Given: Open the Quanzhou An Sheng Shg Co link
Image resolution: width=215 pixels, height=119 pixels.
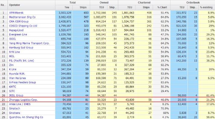Looking at the screenshot, I should click(26, 117).
